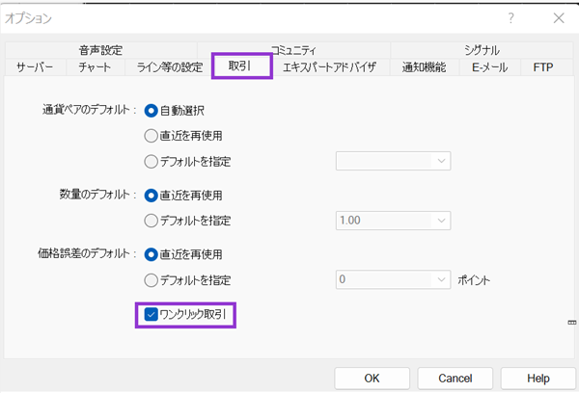Viewport: 579px width, 393px height.
Task: Open the default currency pair dropdown
Action: pos(394,161)
